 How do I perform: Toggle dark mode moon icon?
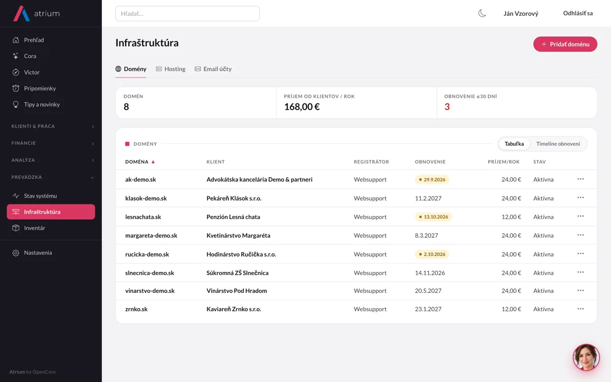coord(482,13)
